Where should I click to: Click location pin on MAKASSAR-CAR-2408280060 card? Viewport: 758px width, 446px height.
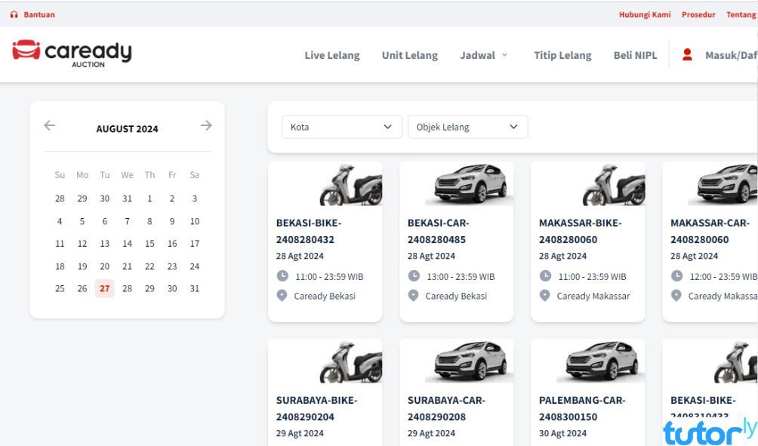[676, 296]
